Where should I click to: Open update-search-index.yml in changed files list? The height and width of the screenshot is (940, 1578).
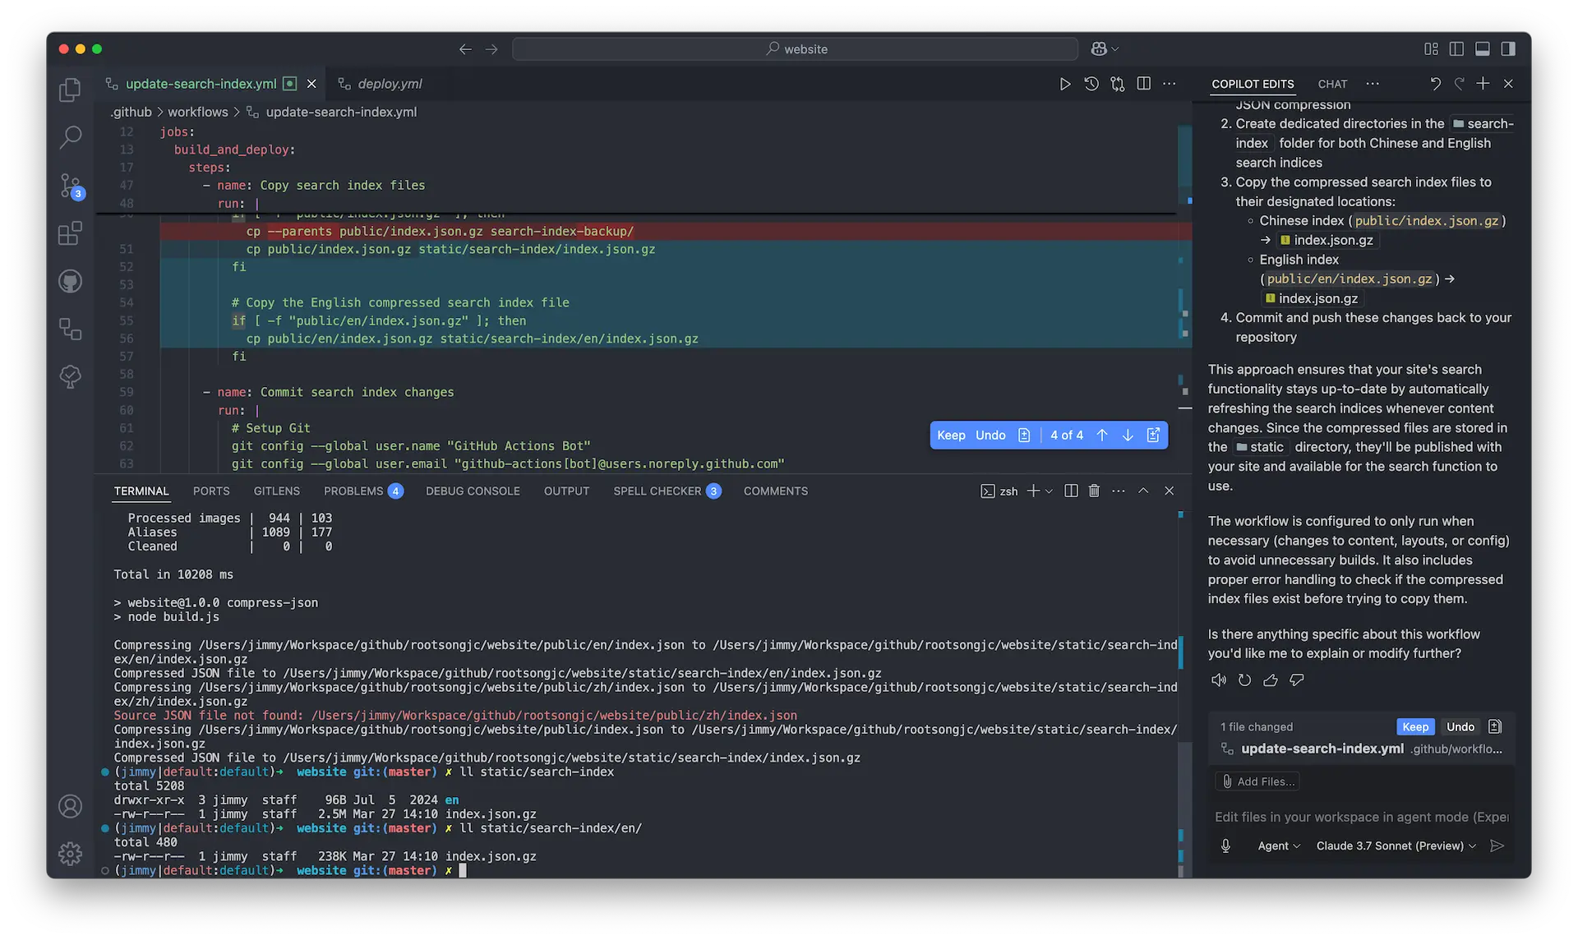(1361, 749)
